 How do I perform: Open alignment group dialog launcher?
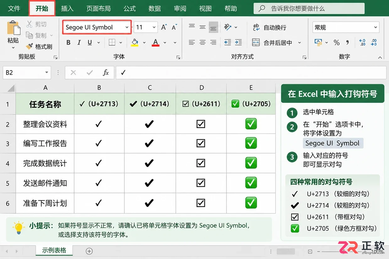click(304, 57)
